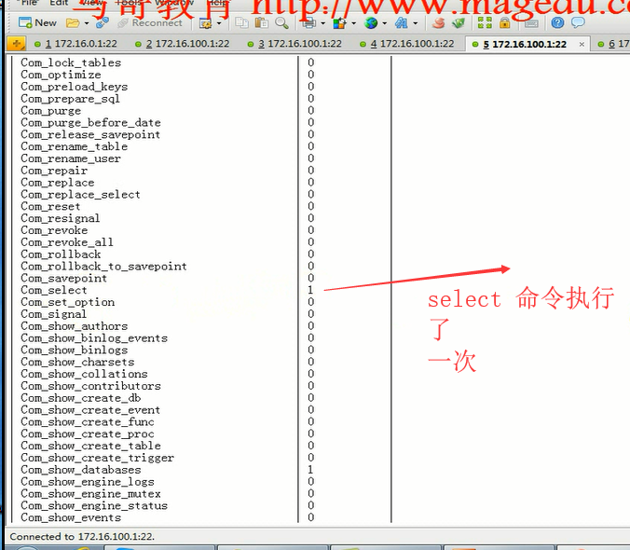
Task: Close tab 5 using its x button
Action: coord(582,45)
